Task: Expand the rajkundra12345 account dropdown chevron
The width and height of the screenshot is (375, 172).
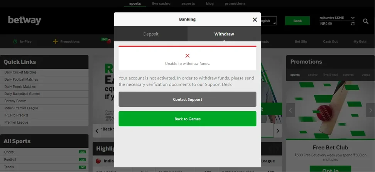Action: [x=353, y=18]
